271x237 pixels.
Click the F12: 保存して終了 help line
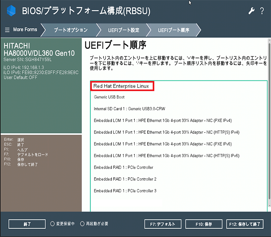[x=21, y=164]
